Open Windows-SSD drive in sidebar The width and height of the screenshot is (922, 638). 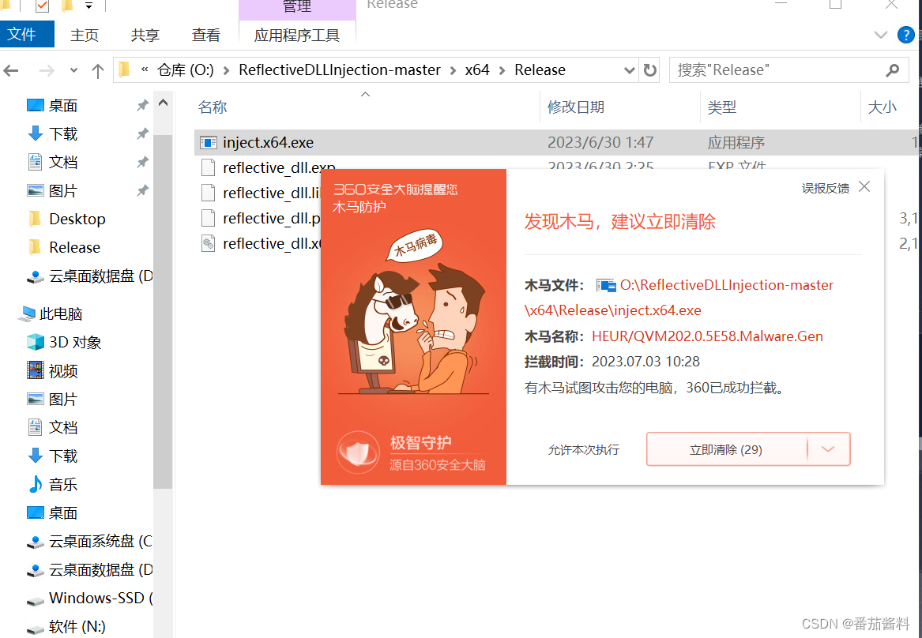(x=100, y=598)
